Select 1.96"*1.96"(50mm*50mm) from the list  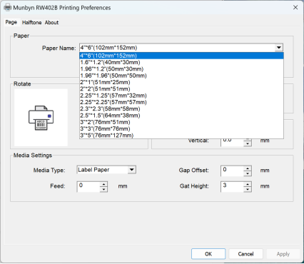tap(181, 76)
